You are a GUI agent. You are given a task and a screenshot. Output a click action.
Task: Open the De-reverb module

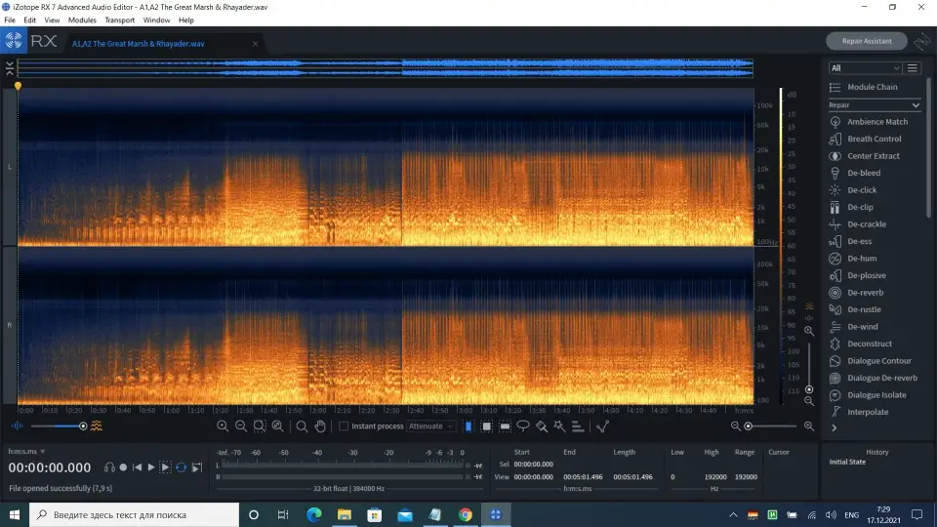pos(864,293)
